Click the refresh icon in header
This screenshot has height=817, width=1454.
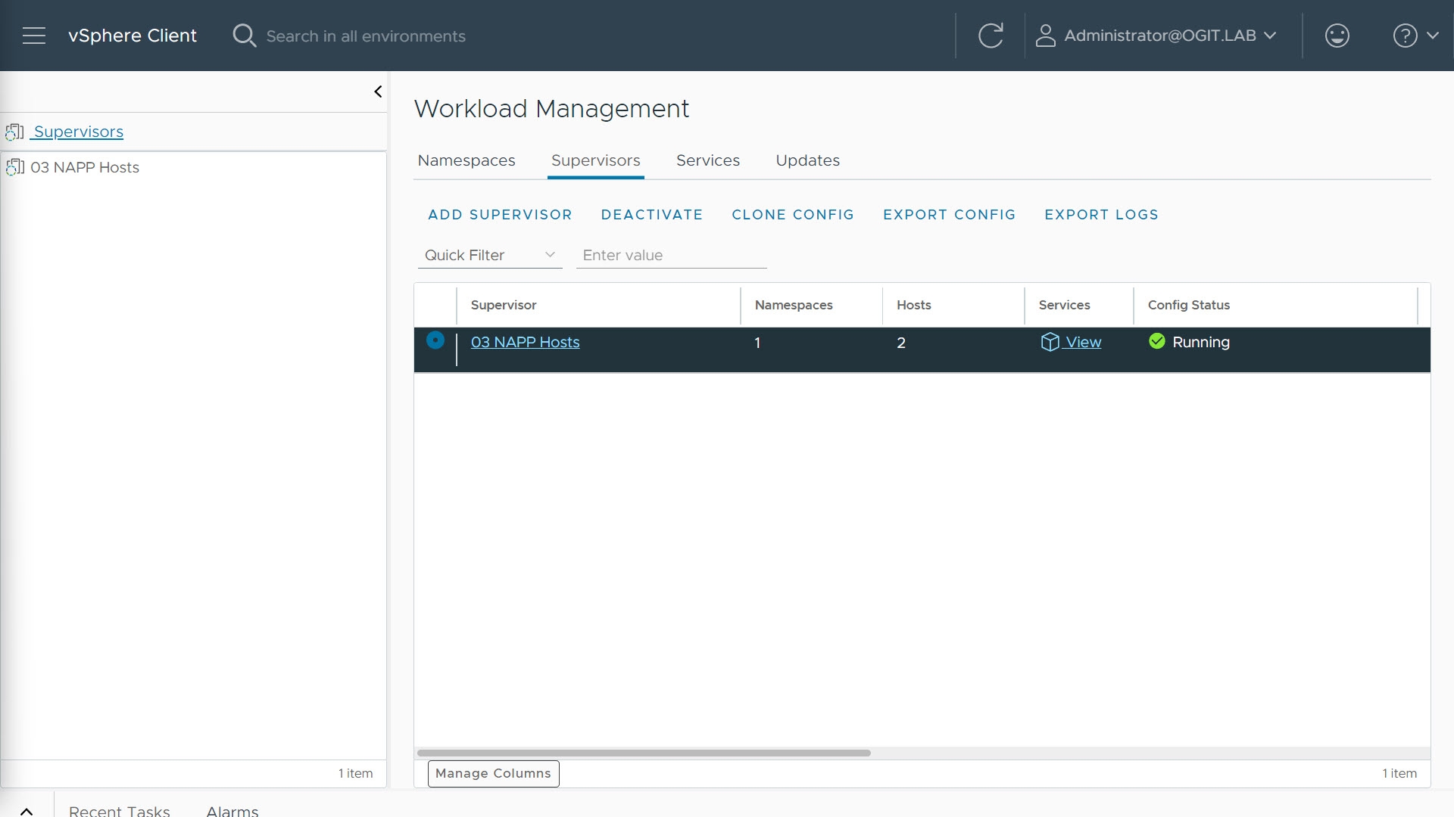coord(991,36)
